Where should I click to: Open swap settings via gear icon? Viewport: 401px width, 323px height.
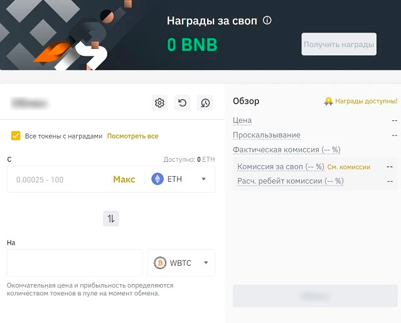pyautogui.click(x=159, y=103)
